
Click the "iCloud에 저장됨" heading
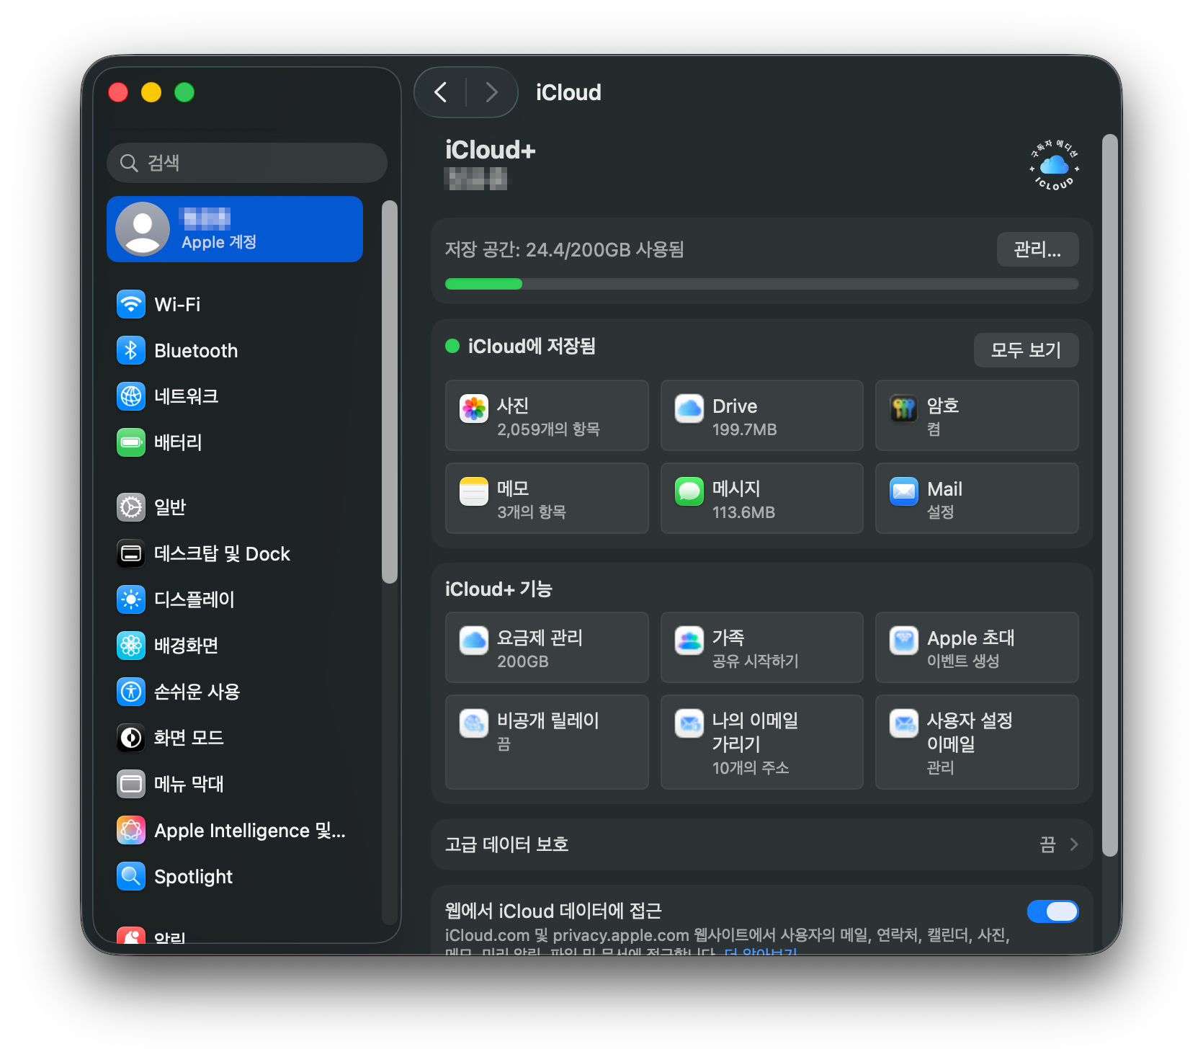coord(532,347)
